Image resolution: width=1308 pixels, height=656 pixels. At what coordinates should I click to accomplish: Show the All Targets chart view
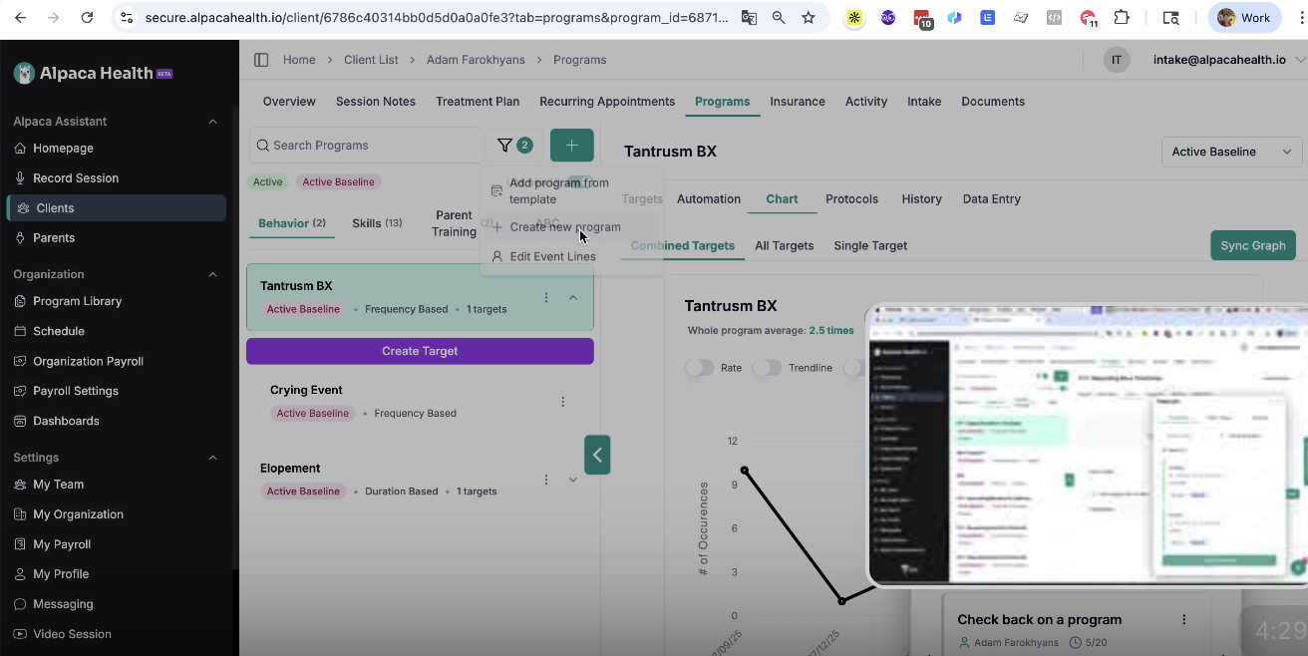(784, 245)
